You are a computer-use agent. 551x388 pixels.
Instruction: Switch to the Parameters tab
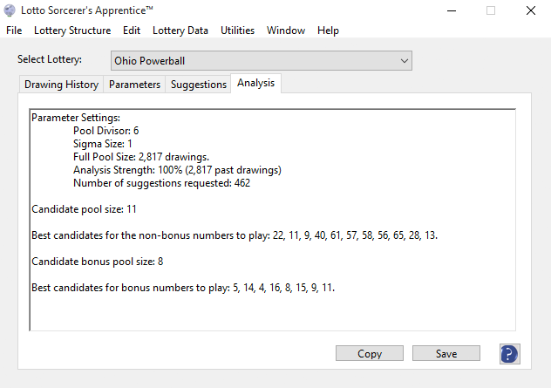coord(134,85)
